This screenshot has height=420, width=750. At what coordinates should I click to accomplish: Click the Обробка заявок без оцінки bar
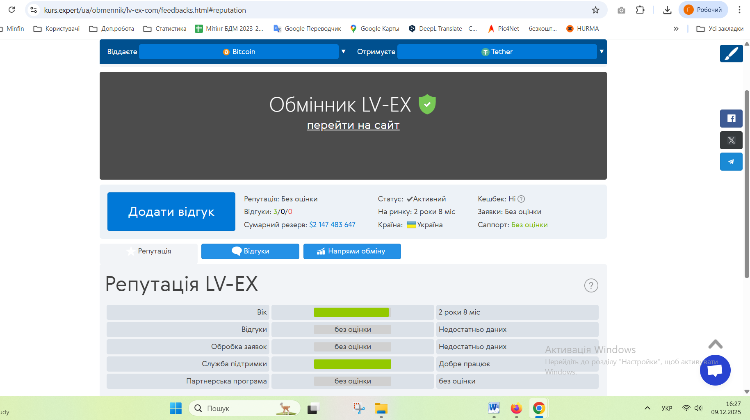pyautogui.click(x=353, y=347)
